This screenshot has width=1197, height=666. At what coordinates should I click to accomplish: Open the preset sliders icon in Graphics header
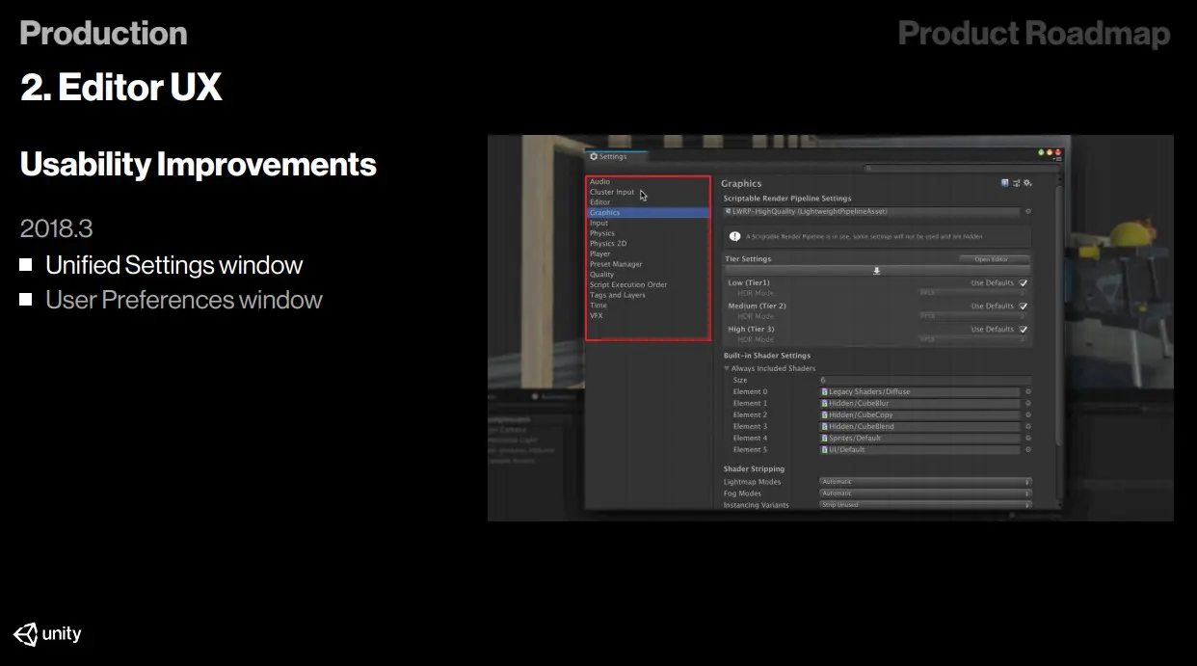1017,182
